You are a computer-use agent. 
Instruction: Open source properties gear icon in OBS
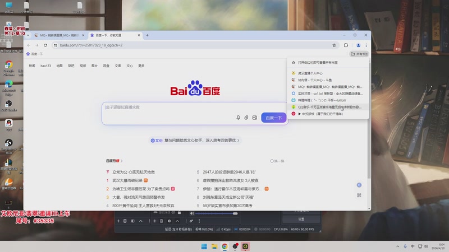click(169, 221)
